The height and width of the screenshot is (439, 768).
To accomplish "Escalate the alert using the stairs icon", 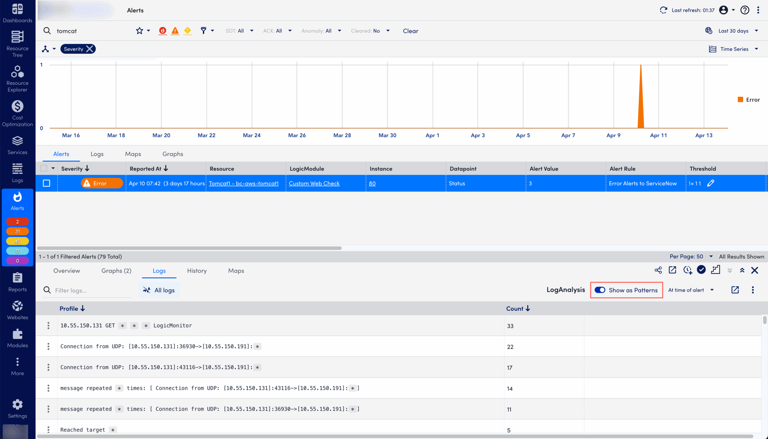I will click(x=716, y=270).
